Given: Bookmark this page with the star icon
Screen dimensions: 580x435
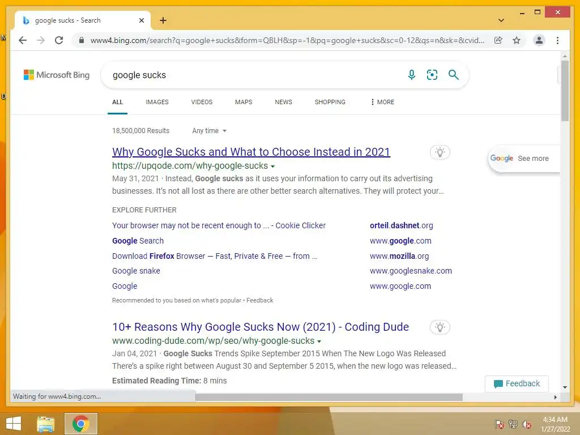Looking at the screenshot, I should (517, 40).
